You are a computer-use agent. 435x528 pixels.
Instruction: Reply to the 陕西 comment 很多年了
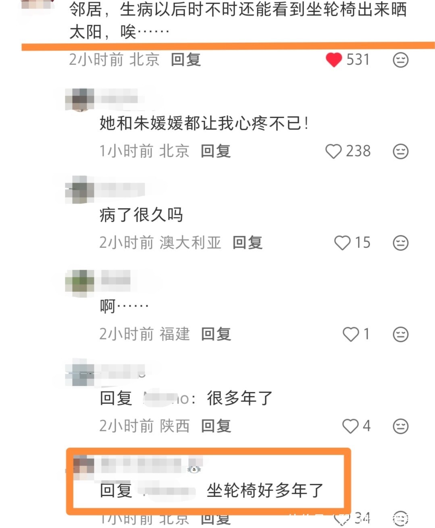(216, 426)
